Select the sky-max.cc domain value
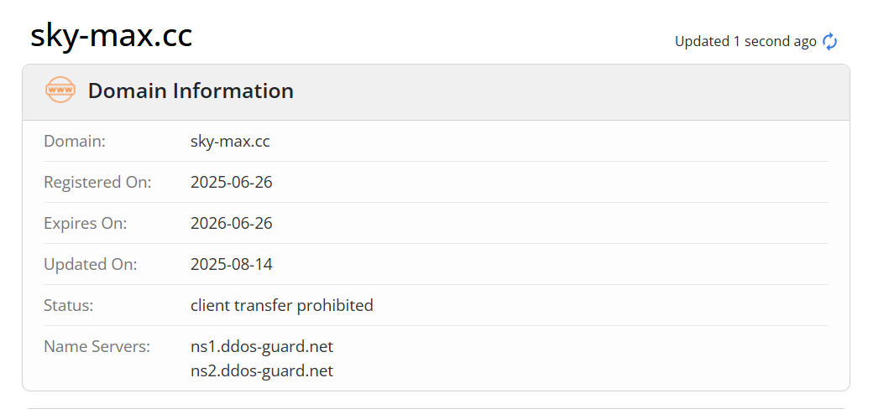The height and width of the screenshot is (409, 873). click(x=230, y=141)
